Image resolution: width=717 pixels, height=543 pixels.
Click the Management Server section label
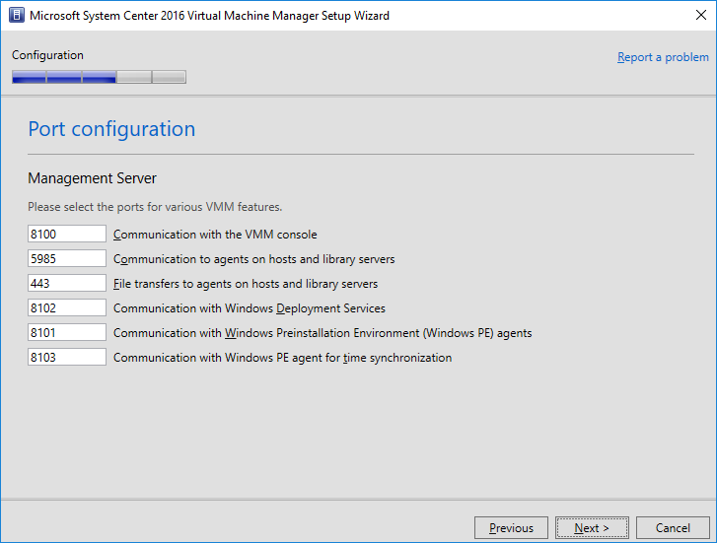93,178
